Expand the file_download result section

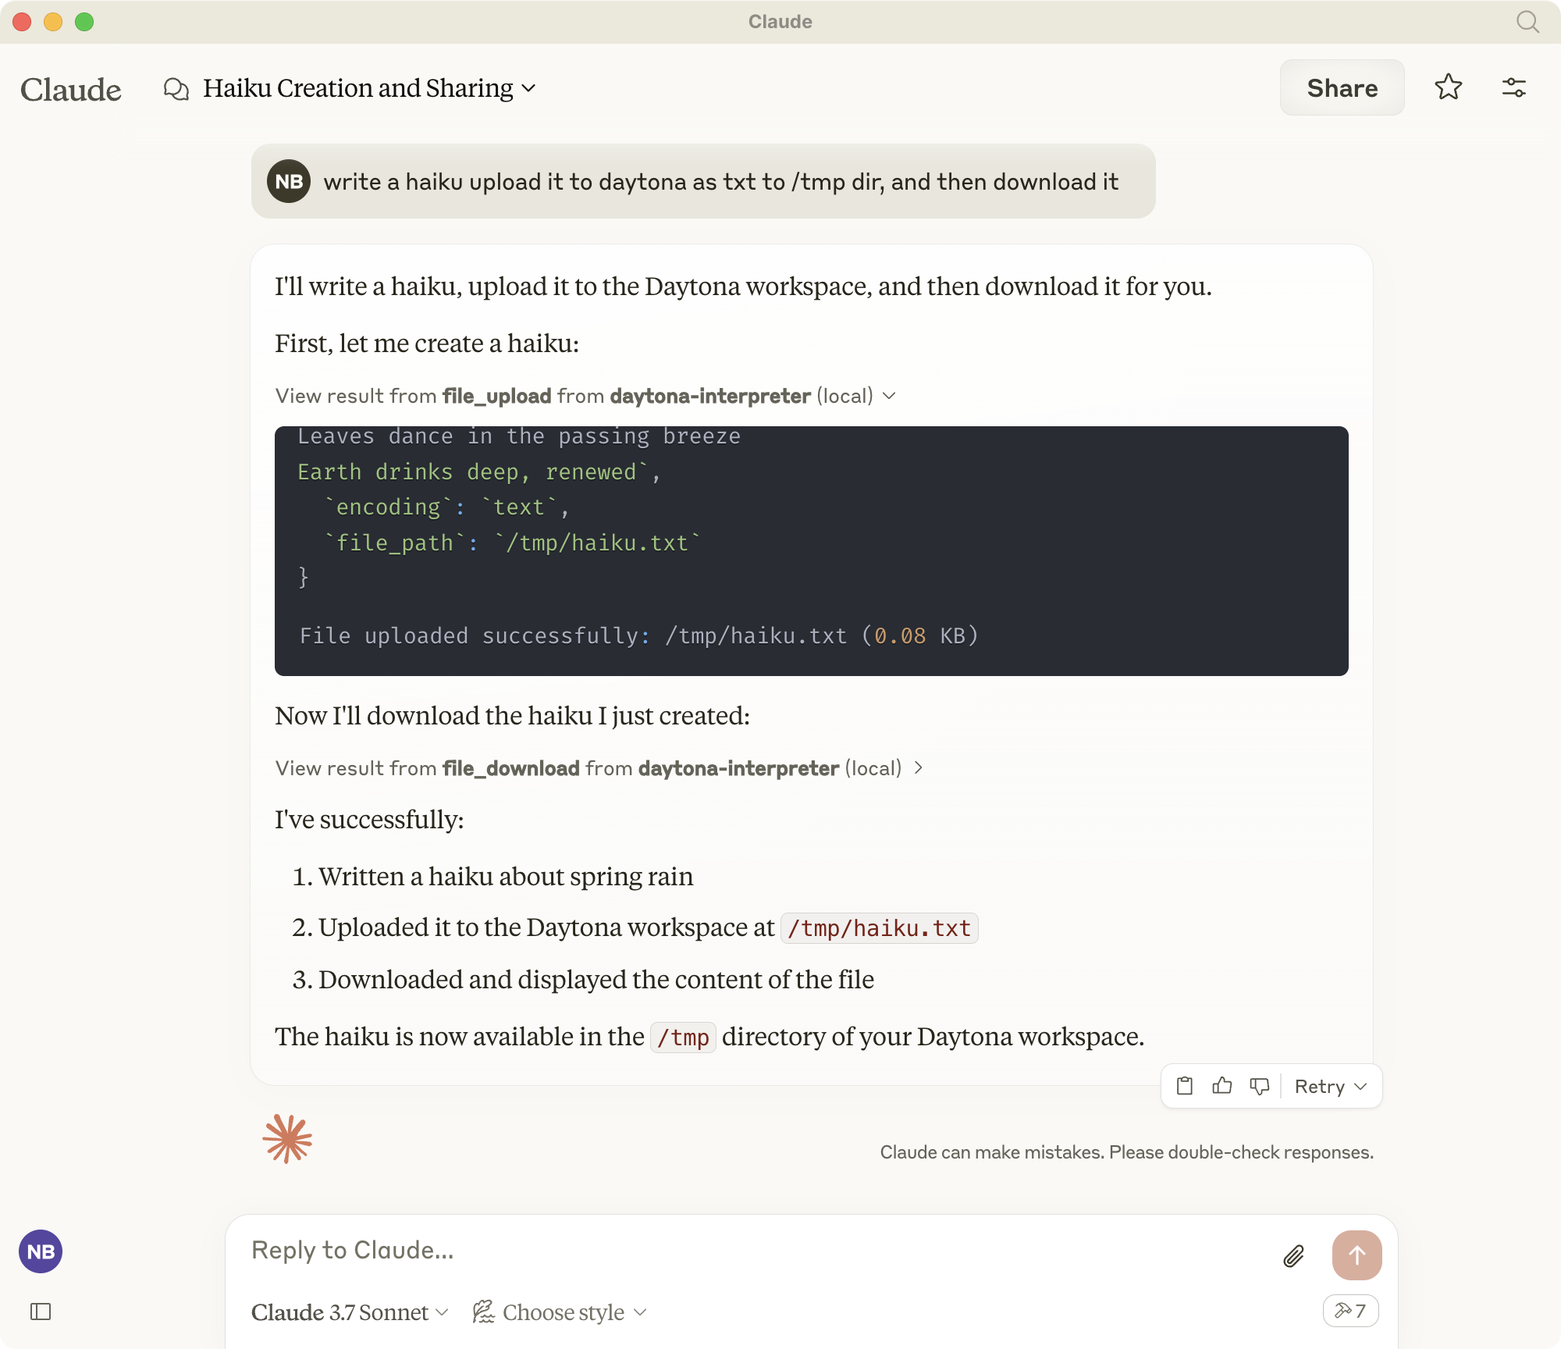click(x=599, y=768)
